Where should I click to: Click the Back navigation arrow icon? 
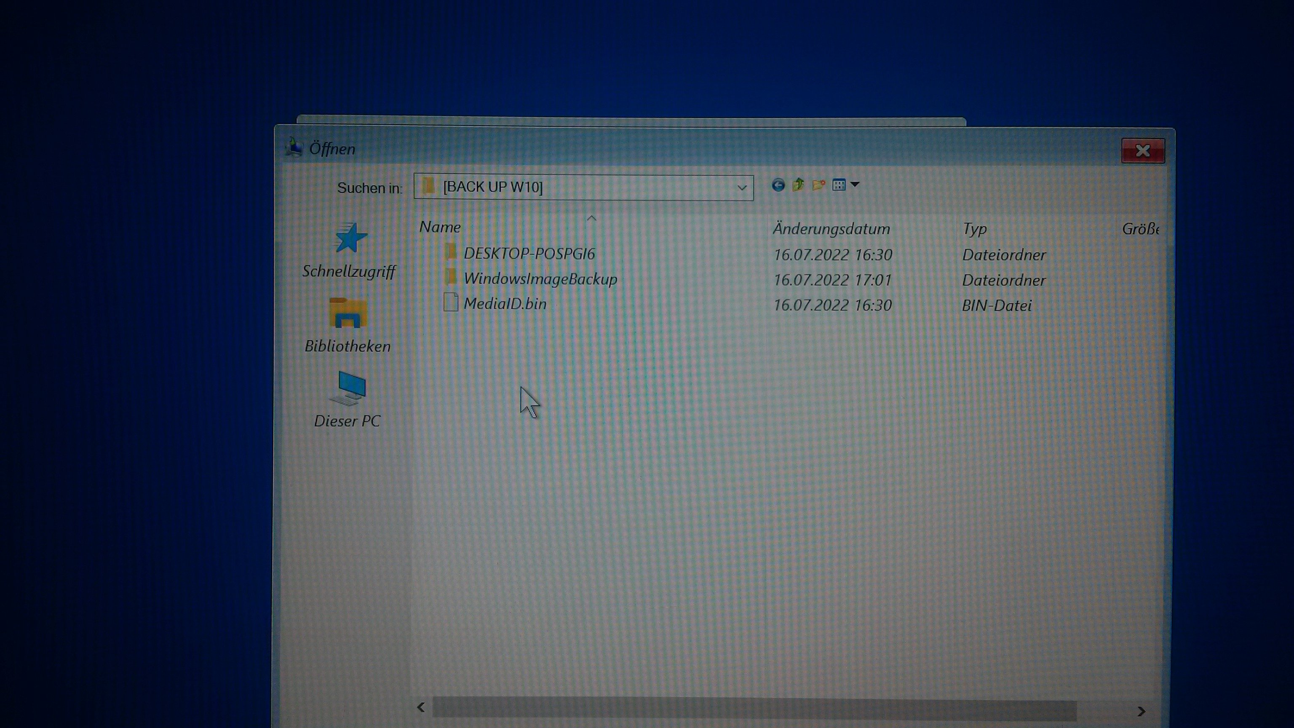click(x=778, y=185)
